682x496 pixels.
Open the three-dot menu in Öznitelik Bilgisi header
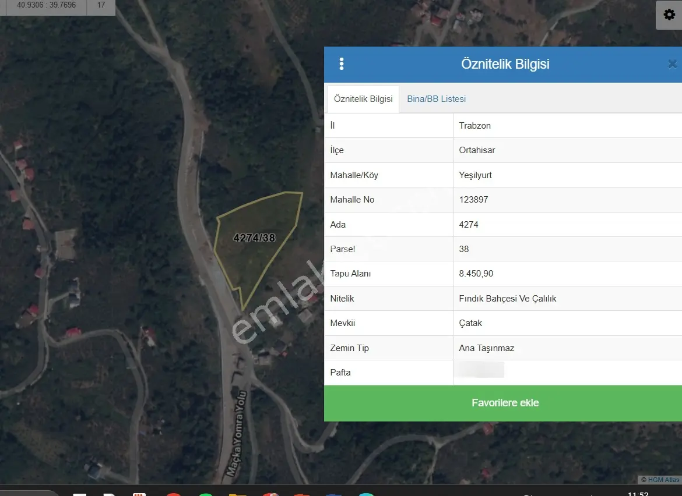tap(342, 64)
